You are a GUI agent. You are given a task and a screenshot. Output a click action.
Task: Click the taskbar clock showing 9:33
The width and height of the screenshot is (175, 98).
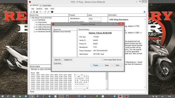coord(170,96)
